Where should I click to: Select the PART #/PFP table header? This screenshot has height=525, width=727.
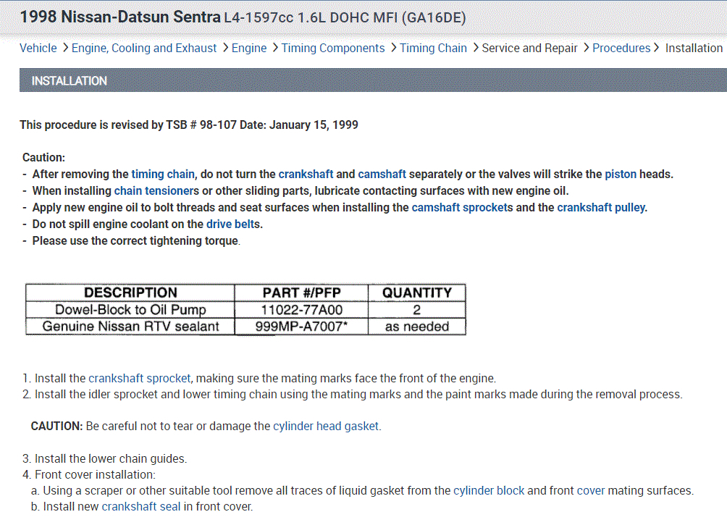point(301,293)
